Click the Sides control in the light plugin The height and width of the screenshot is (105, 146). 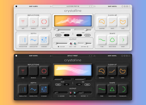pyautogui.click(x=112, y=22)
